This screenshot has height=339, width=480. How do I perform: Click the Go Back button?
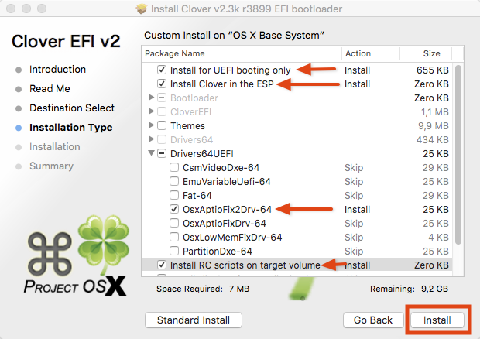tap(373, 320)
